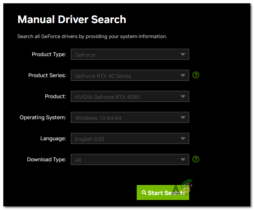Image resolution: width=254 pixels, height=210 pixels.
Task: Open help icon beside Product Series
Action: (196, 75)
